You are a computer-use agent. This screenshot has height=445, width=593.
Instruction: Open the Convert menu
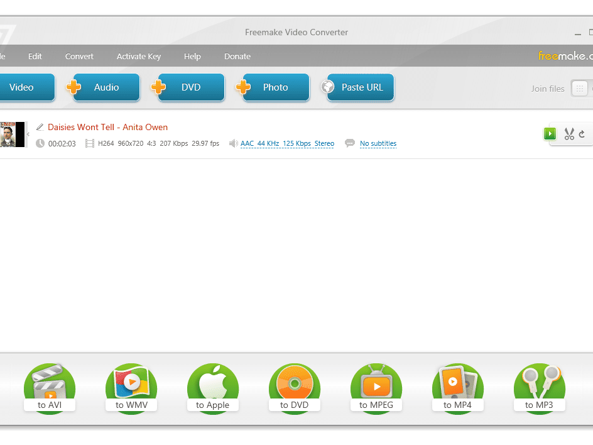(x=79, y=56)
